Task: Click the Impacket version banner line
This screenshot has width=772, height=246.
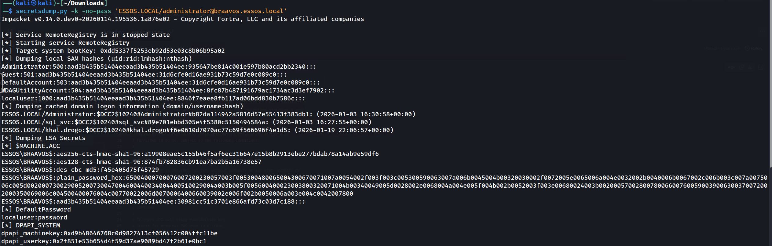Action: (x=182, y=19)
